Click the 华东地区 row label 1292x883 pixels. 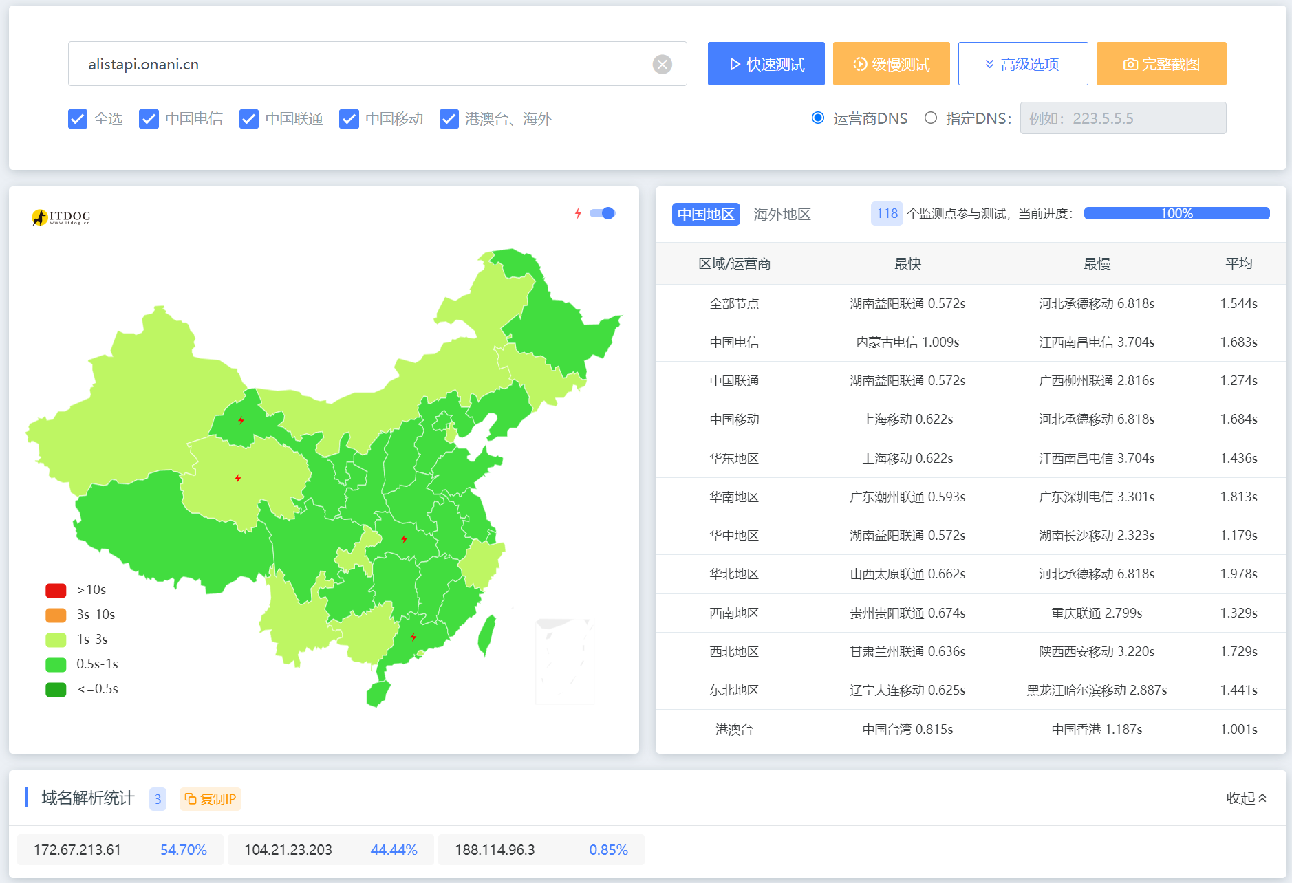[734, 458]
